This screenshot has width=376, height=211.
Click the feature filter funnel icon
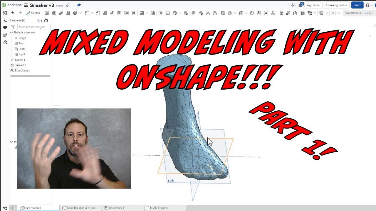[13, 27]
